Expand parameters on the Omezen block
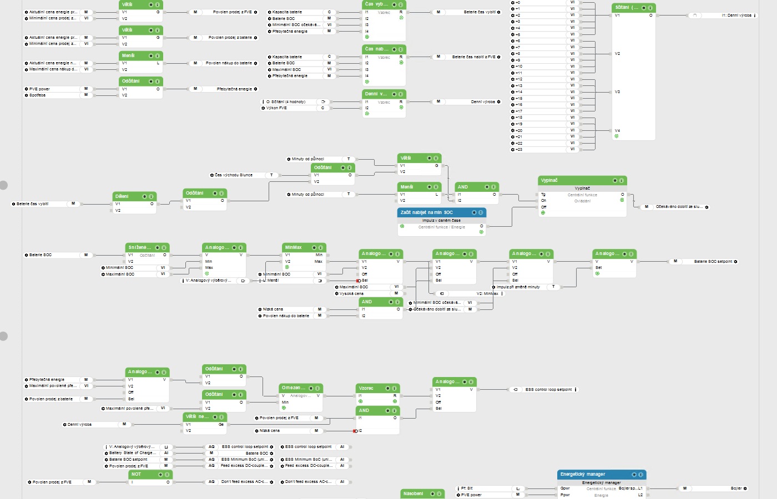 (x=284, y=408)
